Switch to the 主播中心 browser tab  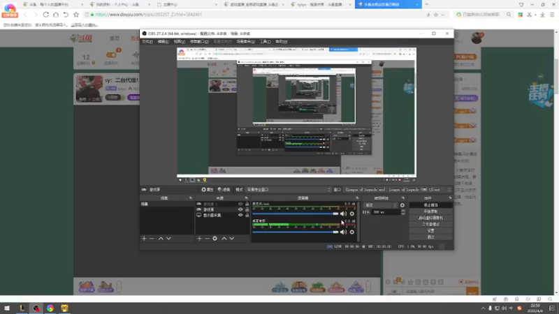[187, 5]
